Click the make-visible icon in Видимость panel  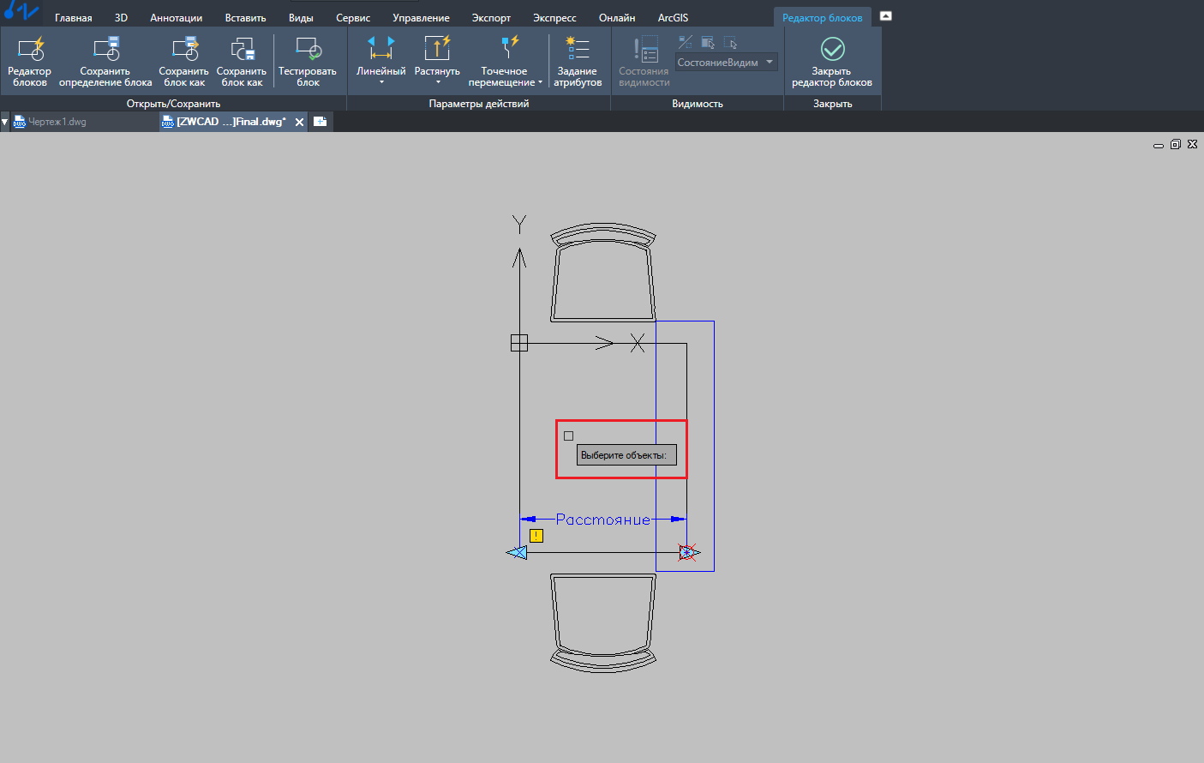(708, 42)
